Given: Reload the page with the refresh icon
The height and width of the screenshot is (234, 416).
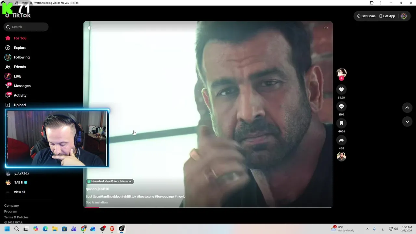Looking at the screenshot, I should [16, 3].
